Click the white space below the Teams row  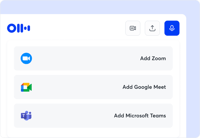click(x=93, y=132)
